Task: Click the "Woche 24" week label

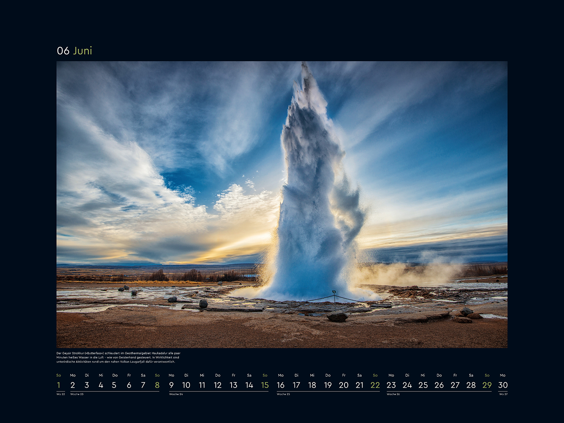Action: click(176, 394)
